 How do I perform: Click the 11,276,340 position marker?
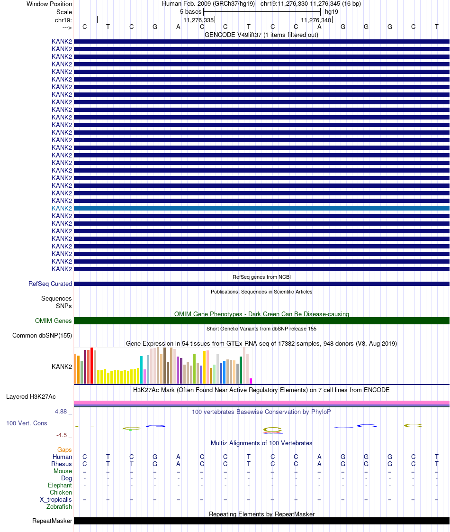tap(316, 20)
